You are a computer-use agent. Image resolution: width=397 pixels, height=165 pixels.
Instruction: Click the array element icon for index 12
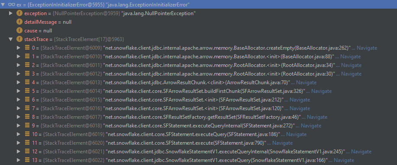click(x=27, y=151)
